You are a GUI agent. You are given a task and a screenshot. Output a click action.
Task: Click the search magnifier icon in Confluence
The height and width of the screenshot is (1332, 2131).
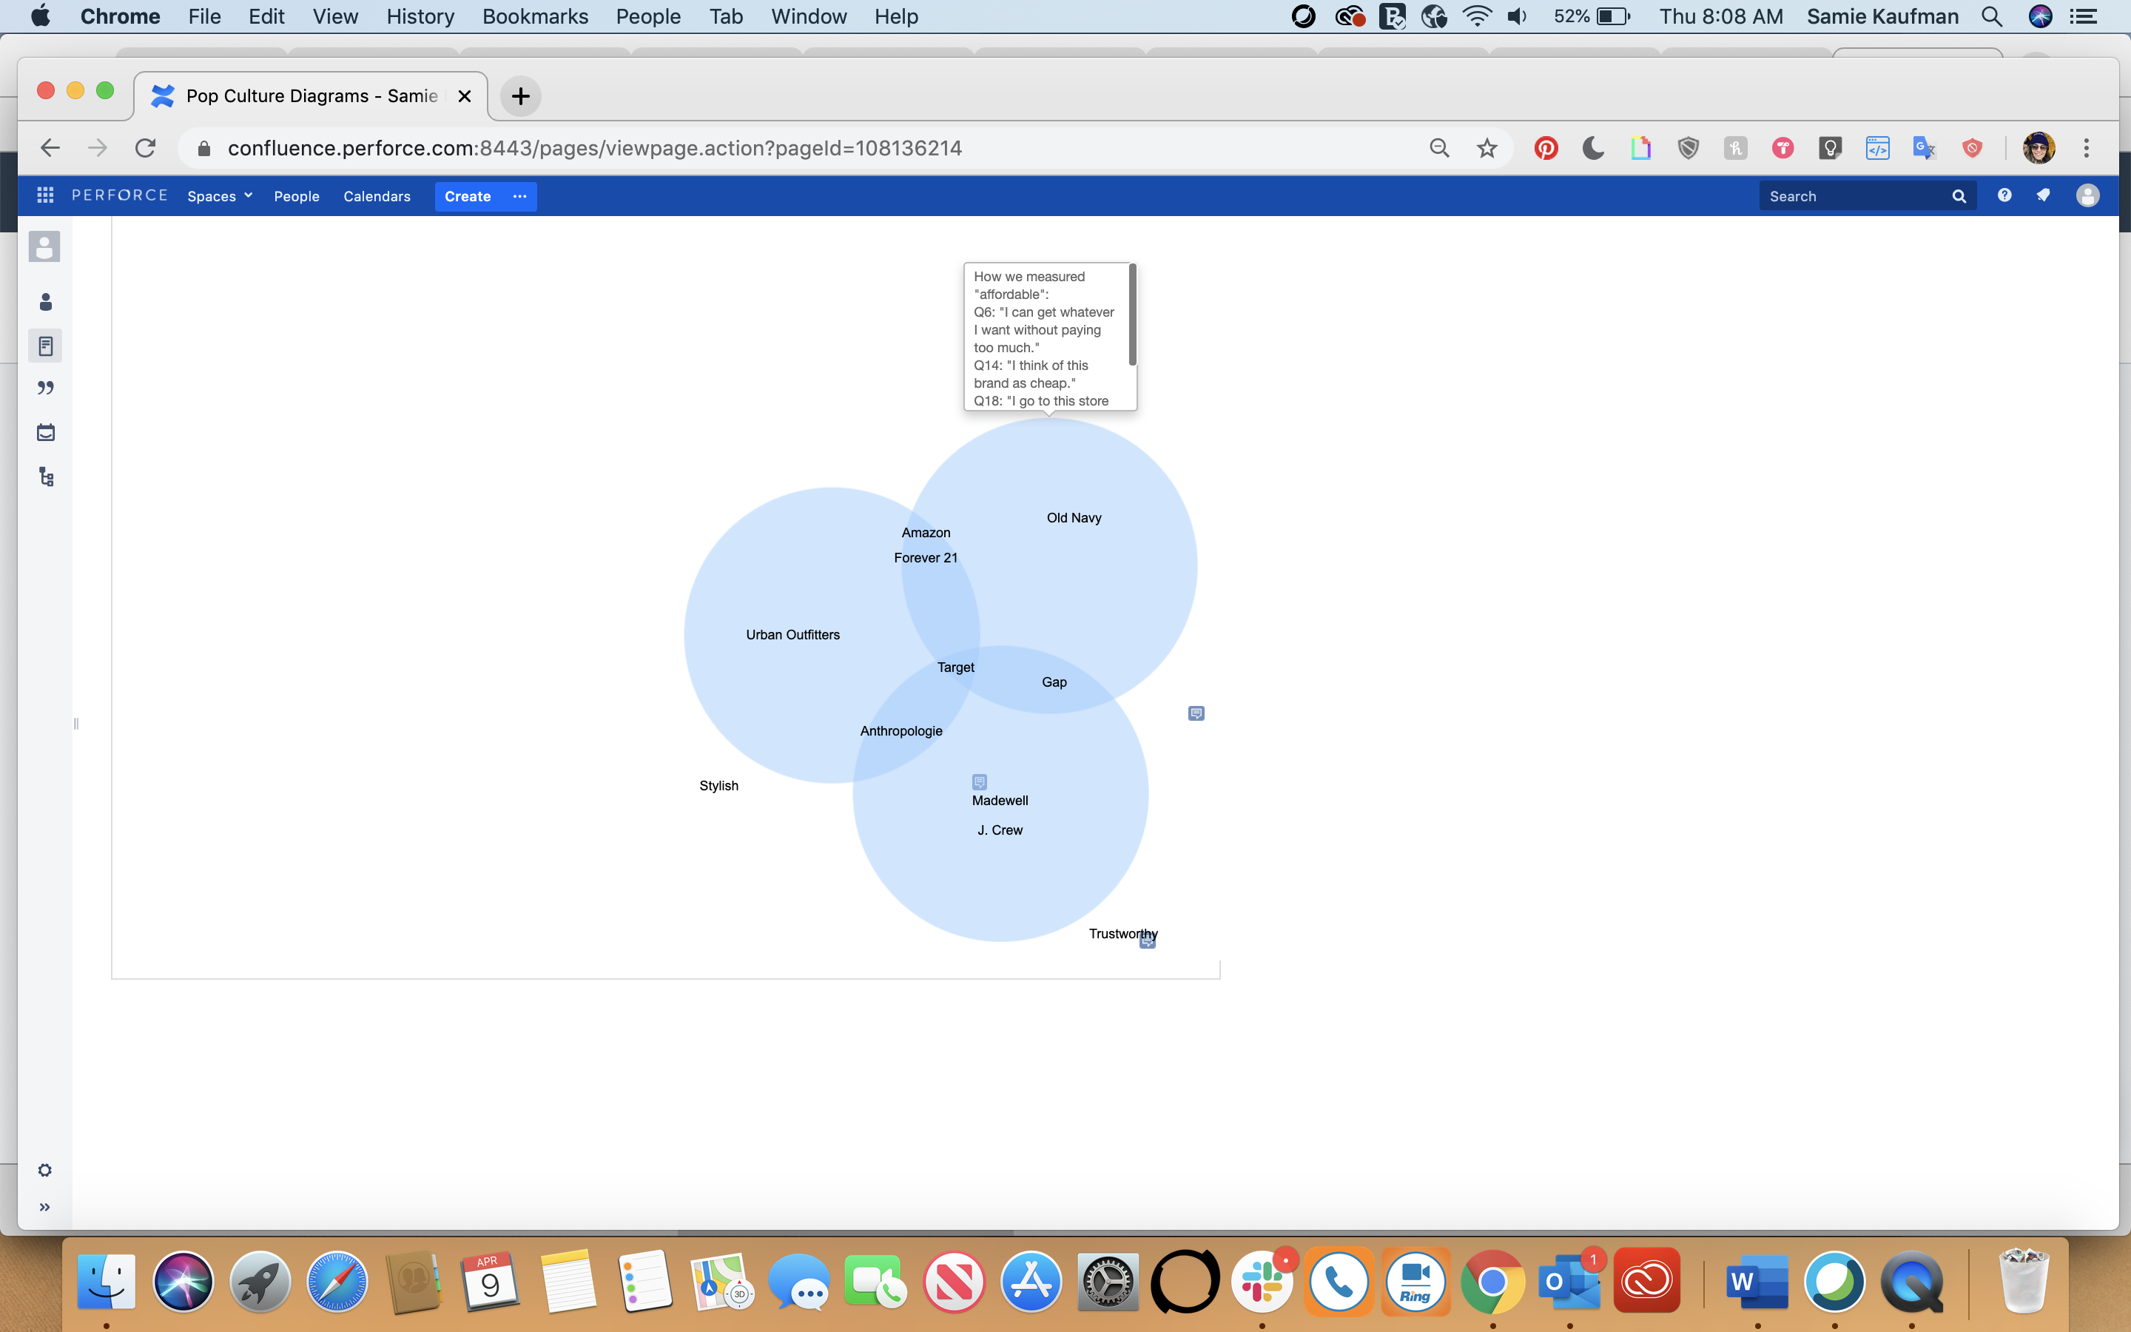(1959, 195)
